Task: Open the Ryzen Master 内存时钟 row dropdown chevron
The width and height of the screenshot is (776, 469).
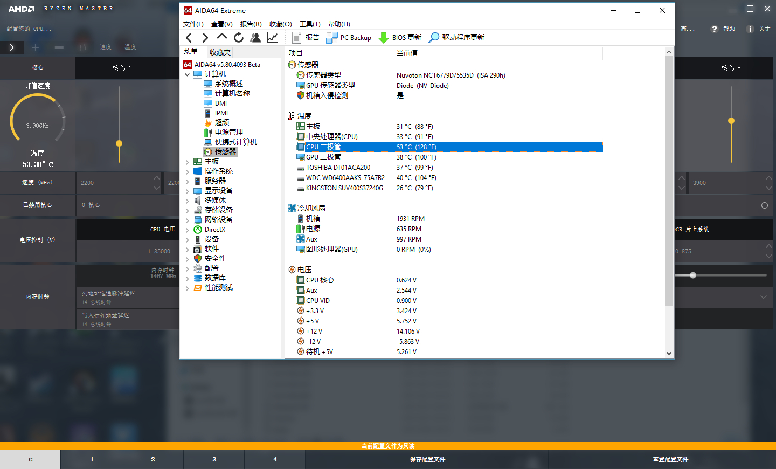Action: click(764, 297)
